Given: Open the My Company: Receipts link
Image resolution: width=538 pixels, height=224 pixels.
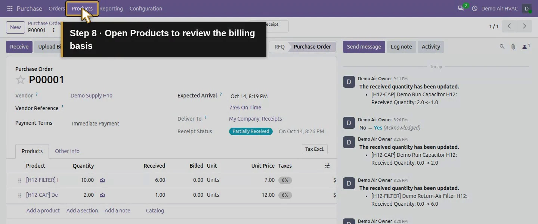Looking at the screenshot, I should [256, 119].
